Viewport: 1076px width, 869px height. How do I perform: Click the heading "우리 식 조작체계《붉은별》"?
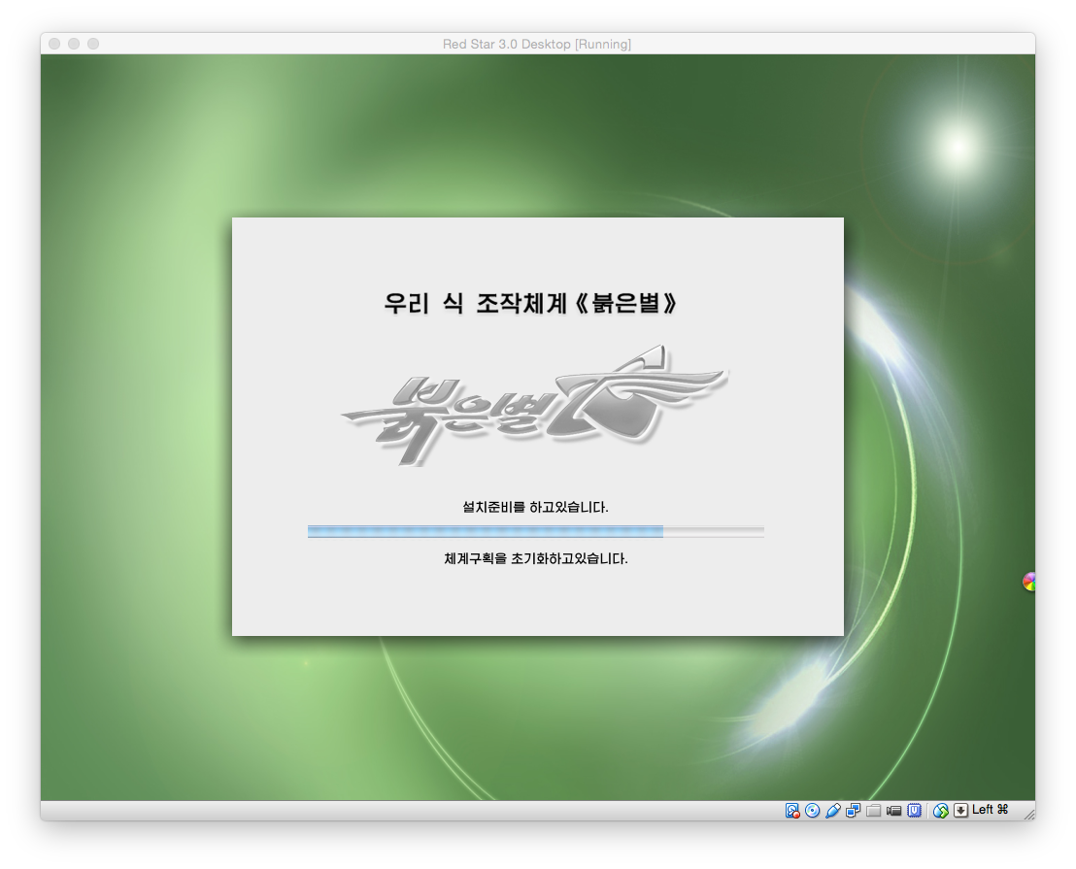pyautogui.click(x=531, y=303)
